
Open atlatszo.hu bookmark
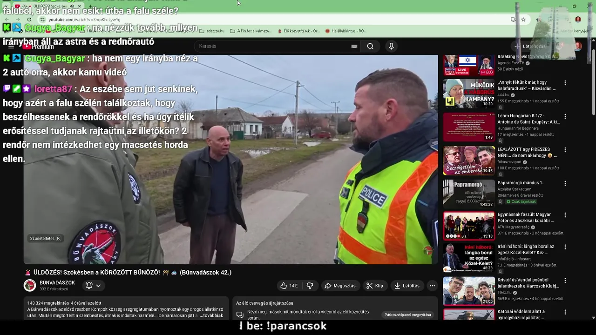pos(212,31)
